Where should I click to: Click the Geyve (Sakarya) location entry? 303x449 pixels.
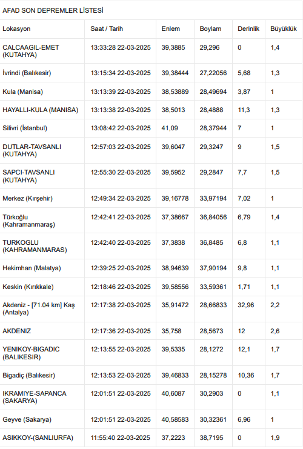tap(27, 419)
